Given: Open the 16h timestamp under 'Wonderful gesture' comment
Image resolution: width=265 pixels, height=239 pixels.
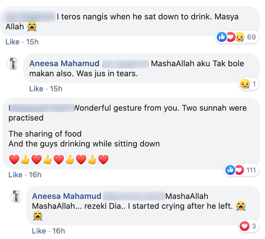Looking at the screenshot, I should [35, 175].
